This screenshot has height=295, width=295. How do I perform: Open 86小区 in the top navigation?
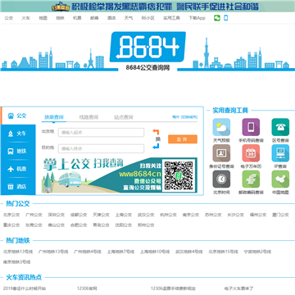point(147,18)
